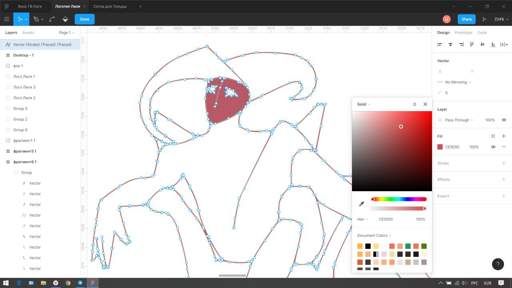Select the Paint Bucket tool
The image size is (512, 288).
pyautogui.click(x=65, y=19)
